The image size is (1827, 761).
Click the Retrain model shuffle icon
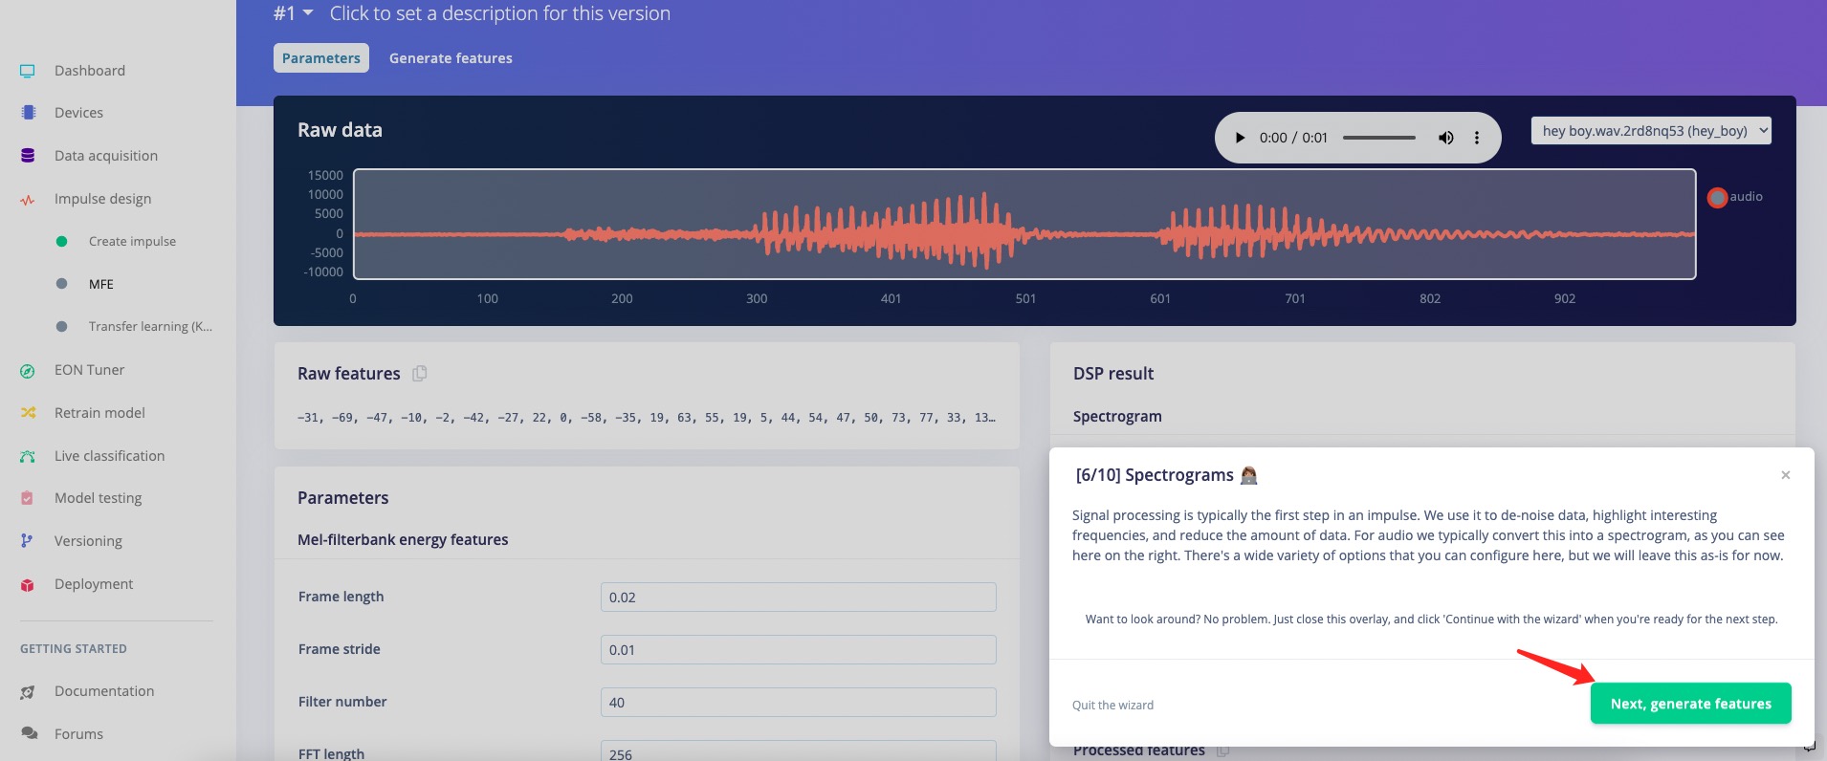click(x=28, y=413)
